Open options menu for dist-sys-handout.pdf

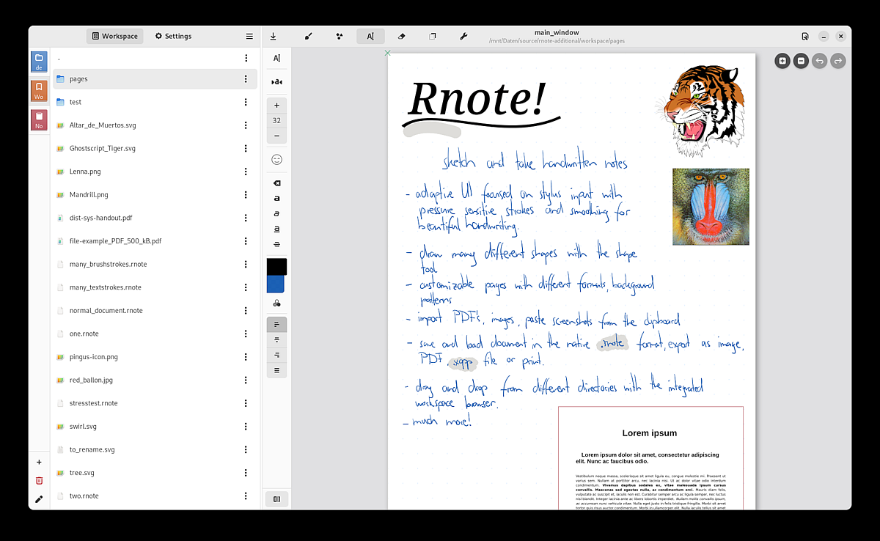click(x=246, y=218)
